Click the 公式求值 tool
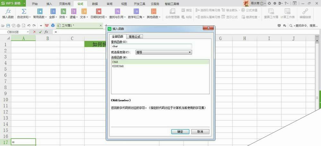 (249, 10)
